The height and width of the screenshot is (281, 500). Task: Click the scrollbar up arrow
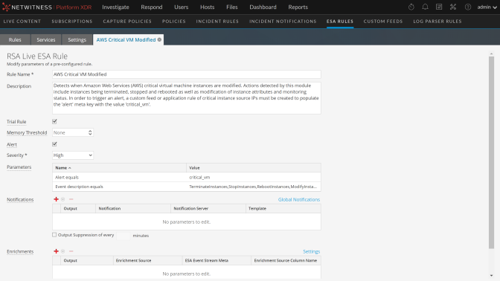pyautogui.click(x=491, y=54)
